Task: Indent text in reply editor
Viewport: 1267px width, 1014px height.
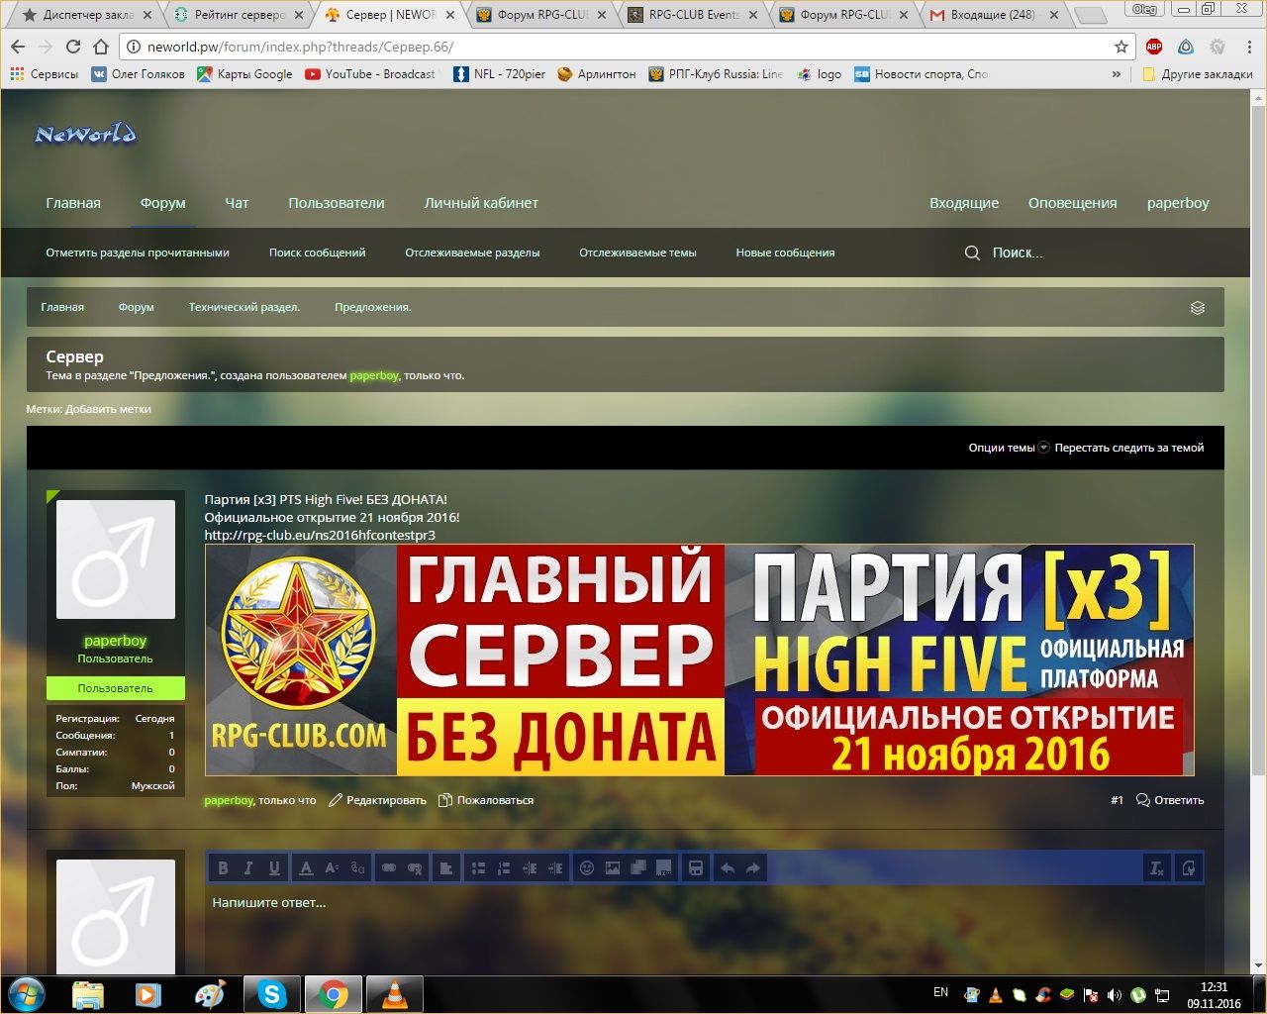Action: 555,868
